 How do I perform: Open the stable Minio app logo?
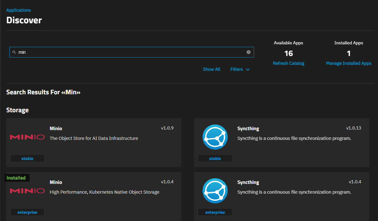[27, 137]
